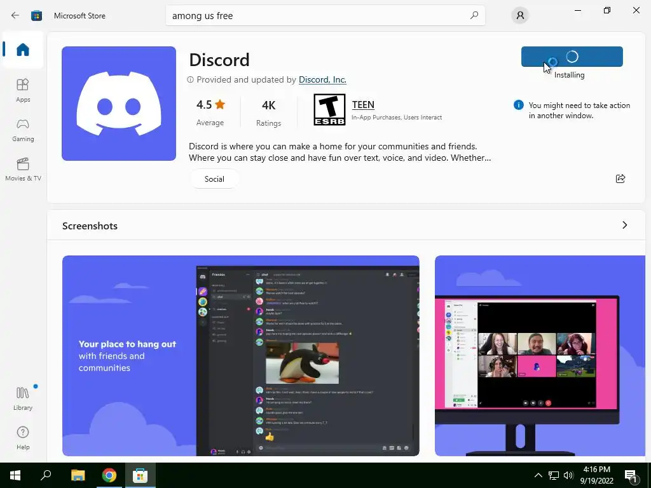Screen dimensions: 651x488
Task: Click the Share icon
Action: (x=620, y=179)
